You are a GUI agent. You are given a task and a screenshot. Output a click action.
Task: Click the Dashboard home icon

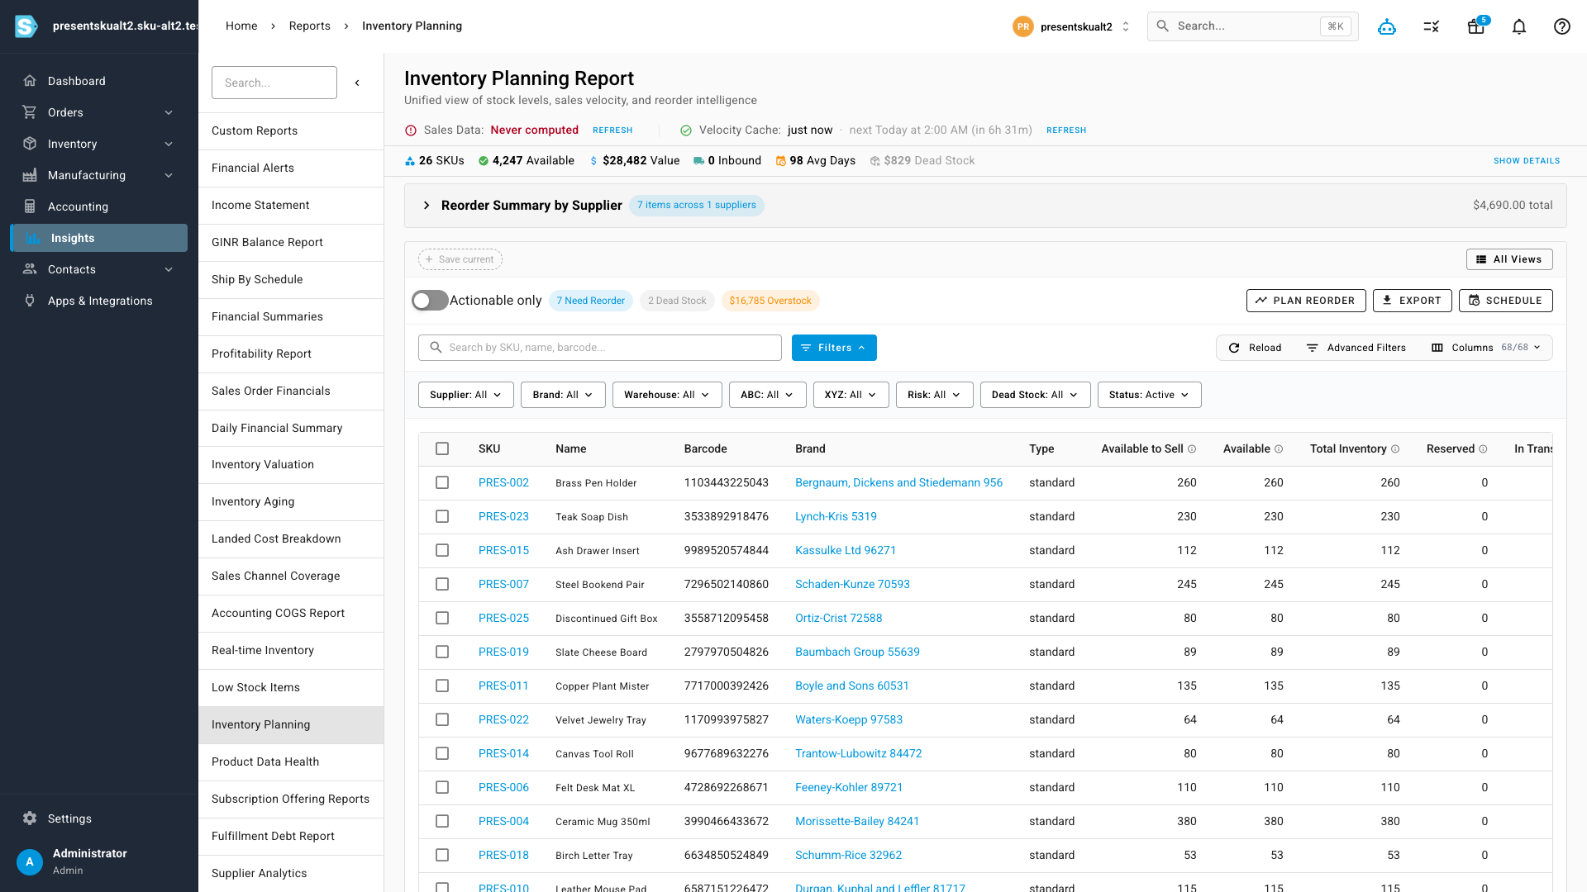tap(30, 81)
